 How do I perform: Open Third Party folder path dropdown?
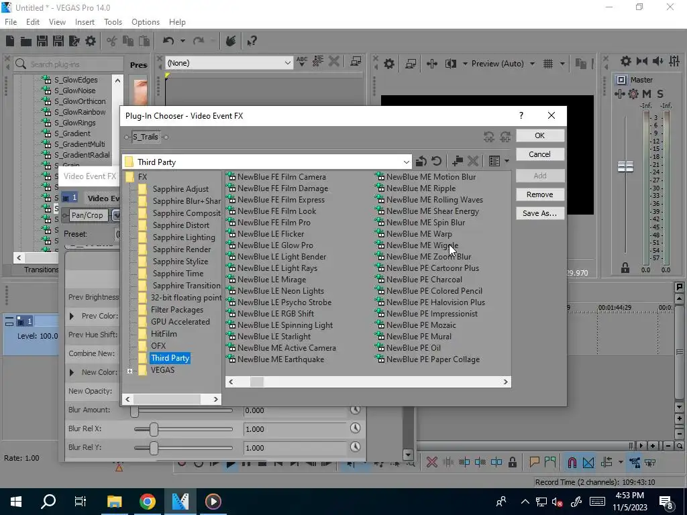coord(406,162)
